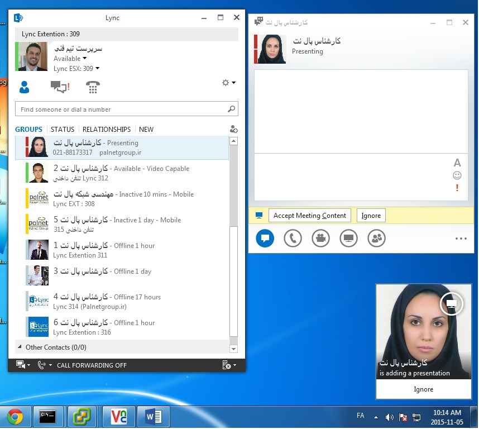Click the monitor icon on toast notification
Screen dimensions: 479x429
click(x=451, y=303)
